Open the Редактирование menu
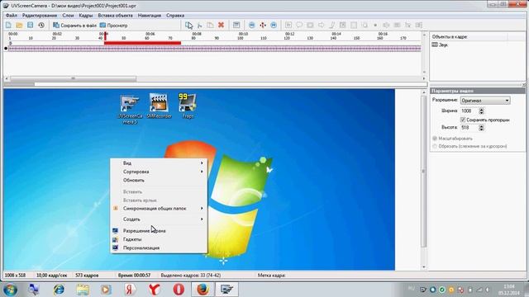This screenshot has height=297, width=529. click(40, 16)
